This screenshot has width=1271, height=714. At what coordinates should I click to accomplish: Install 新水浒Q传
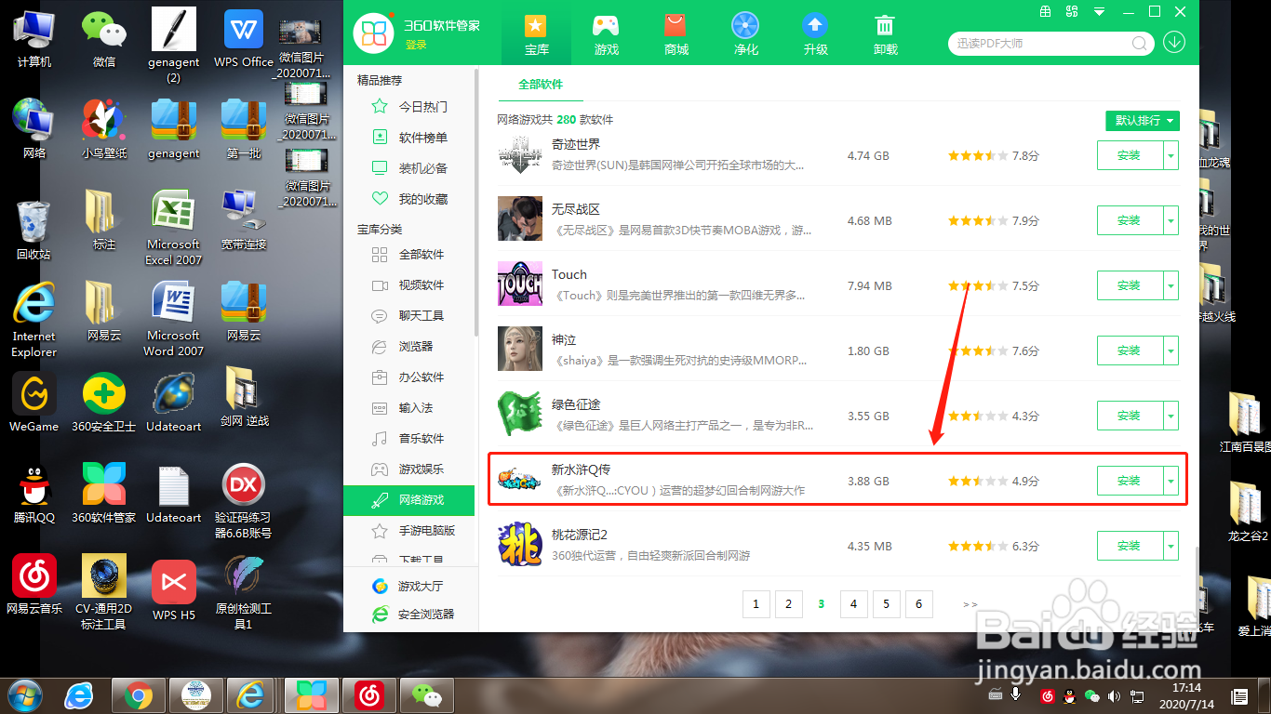point(1130,481)
